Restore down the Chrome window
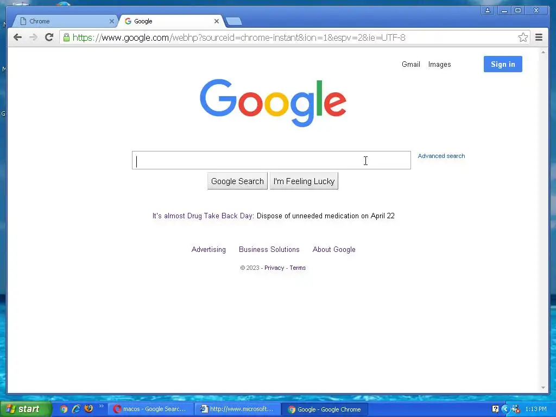 pyautogui.click(x=518, y=10)
